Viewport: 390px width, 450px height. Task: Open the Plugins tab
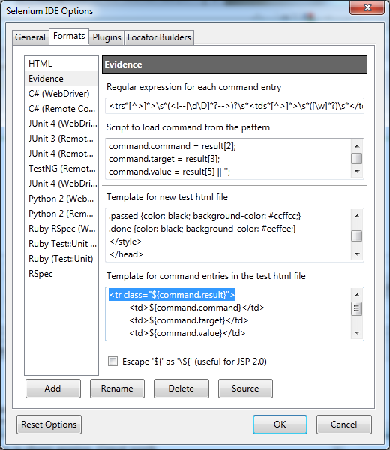tap(106, 37)
